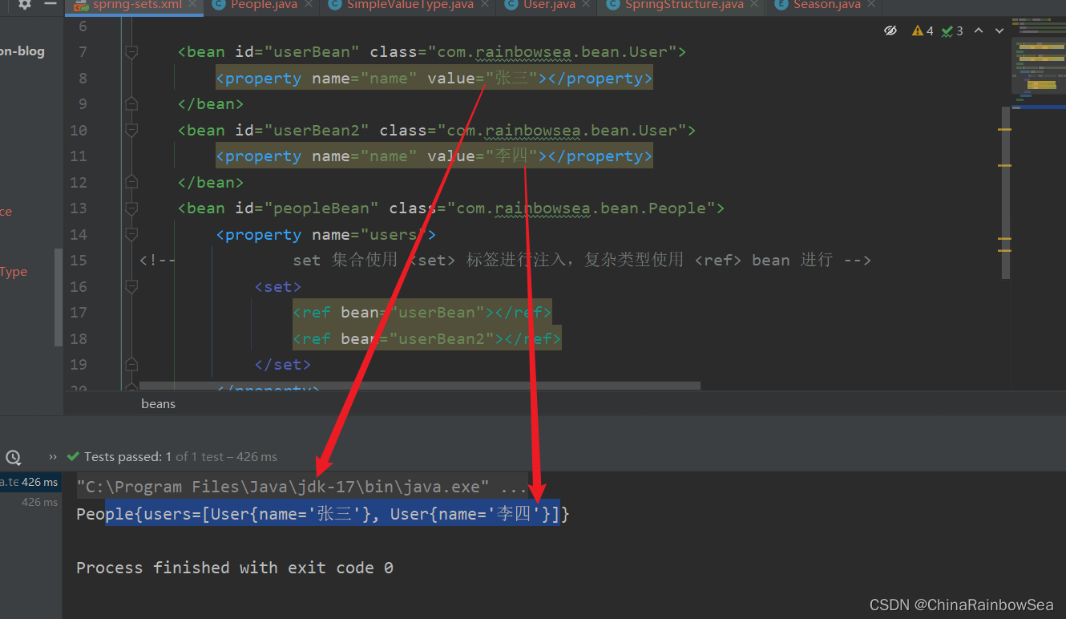
Task: Click the peopleBean bean declaration line
Action: [x=451, y=208]
